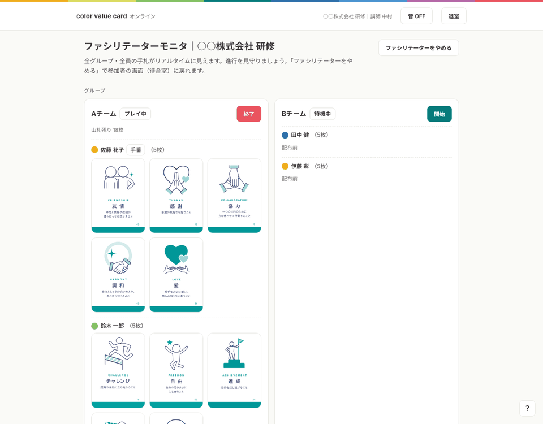Viewport: 543px width, 424px height.
Task: Click the teal heart love icon
Action: coord(176,259)
